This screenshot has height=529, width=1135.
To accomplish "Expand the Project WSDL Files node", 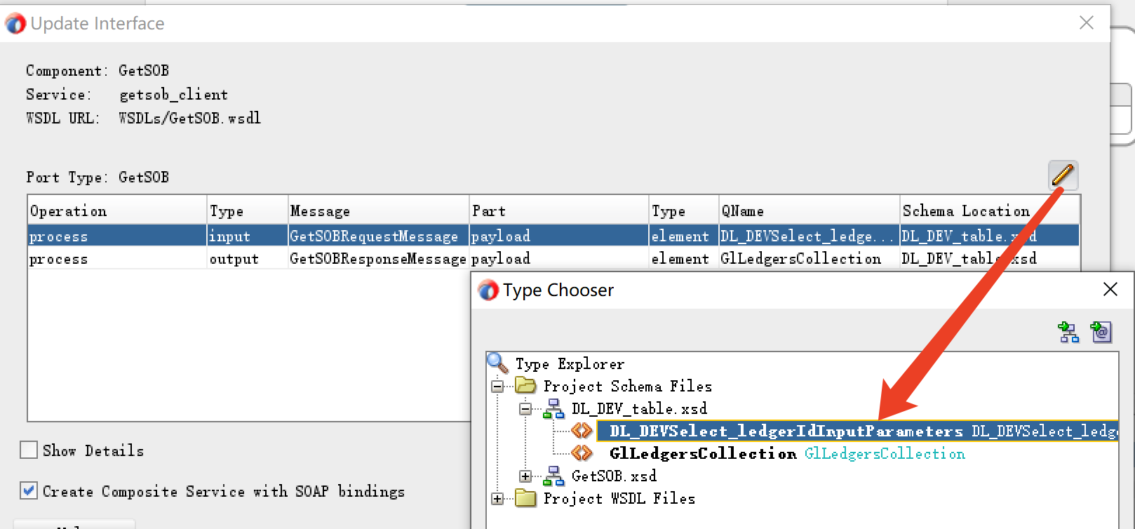I will click(497, 499).
